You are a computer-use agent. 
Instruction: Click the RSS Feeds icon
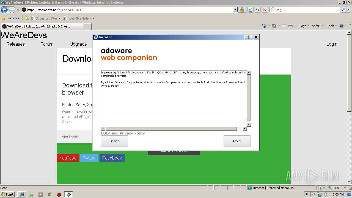coord(274,26)
